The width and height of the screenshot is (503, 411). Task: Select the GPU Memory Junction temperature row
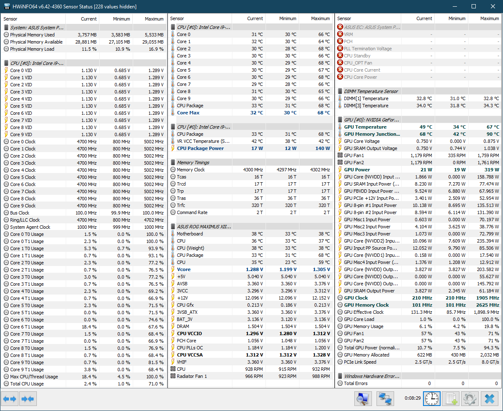pos(418,134)
